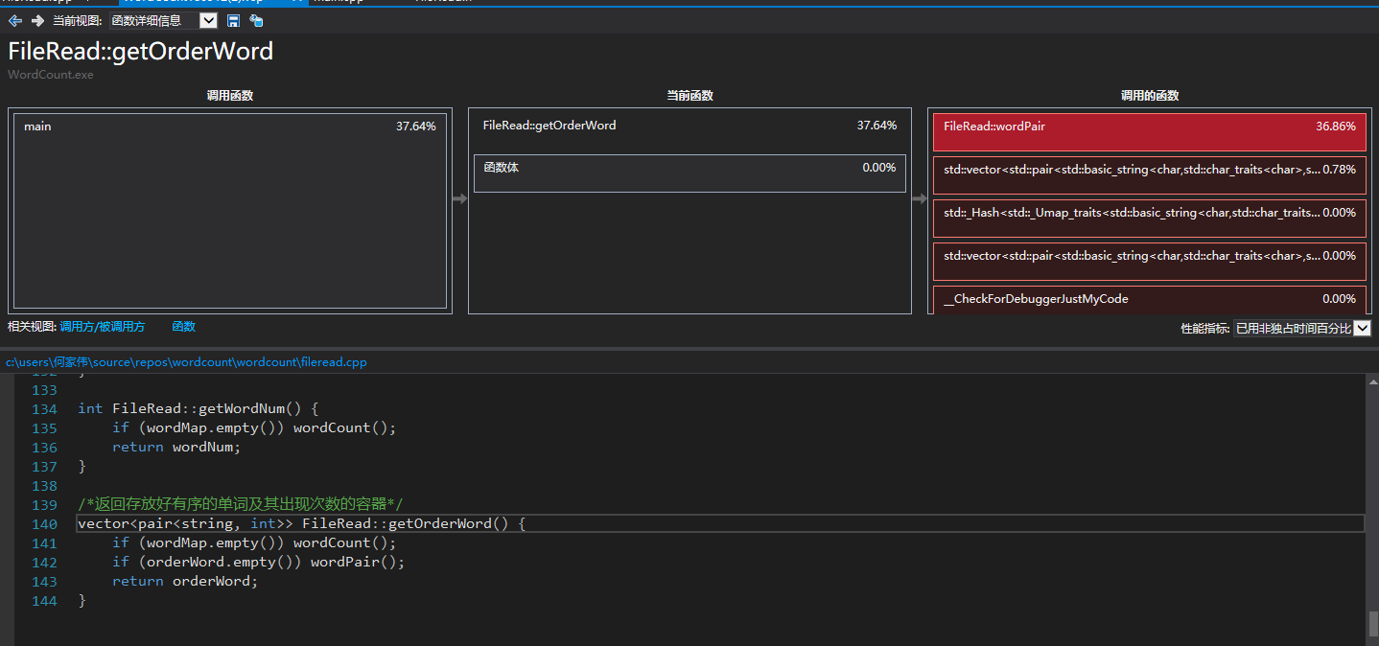The width and height of the screenshot is (1379, 646).
Task: Select the __CheckForDebuggerJustMyCode callee entry
Action: pyautogui.click(x=1149, y=300)
